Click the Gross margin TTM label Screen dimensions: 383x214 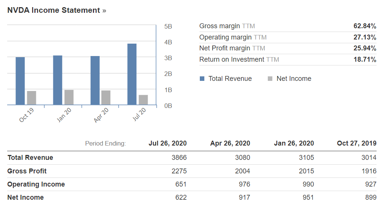227,26
